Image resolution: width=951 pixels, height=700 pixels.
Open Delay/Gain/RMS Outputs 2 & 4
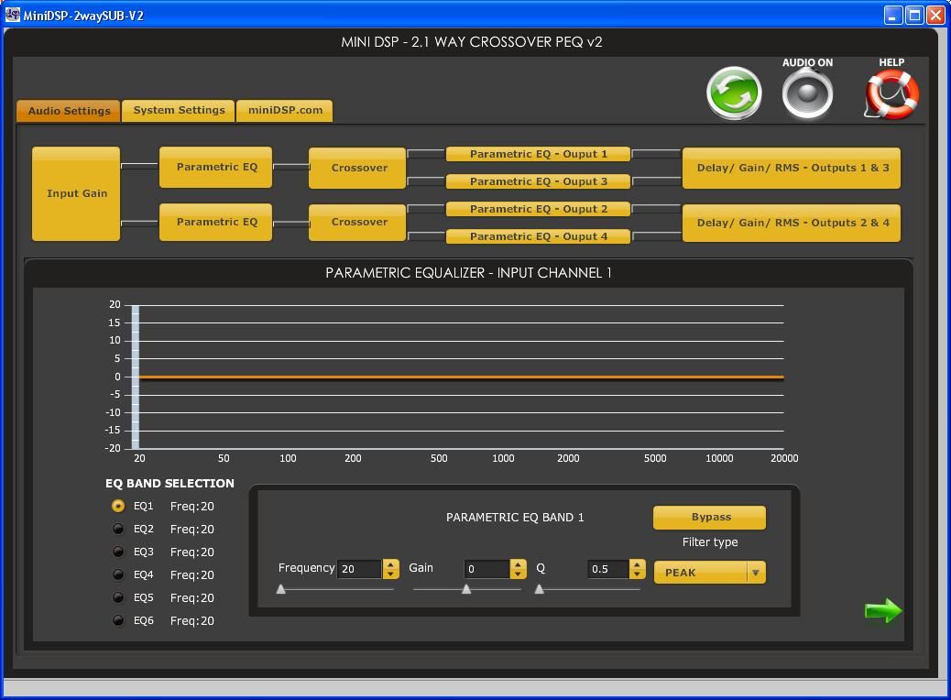click(x=792, y=223)
